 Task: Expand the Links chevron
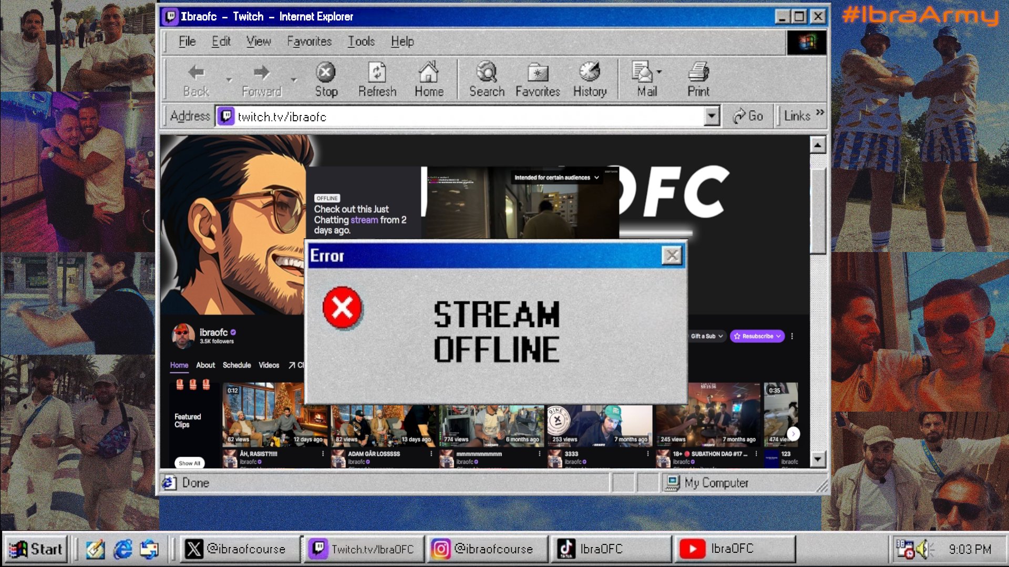(x=820, y=113)
